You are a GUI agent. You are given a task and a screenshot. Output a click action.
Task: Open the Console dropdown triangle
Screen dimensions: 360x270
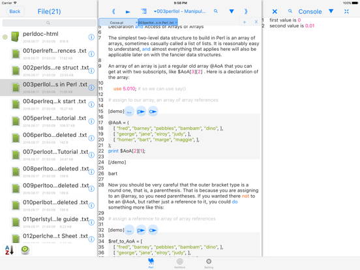point(331,11)
